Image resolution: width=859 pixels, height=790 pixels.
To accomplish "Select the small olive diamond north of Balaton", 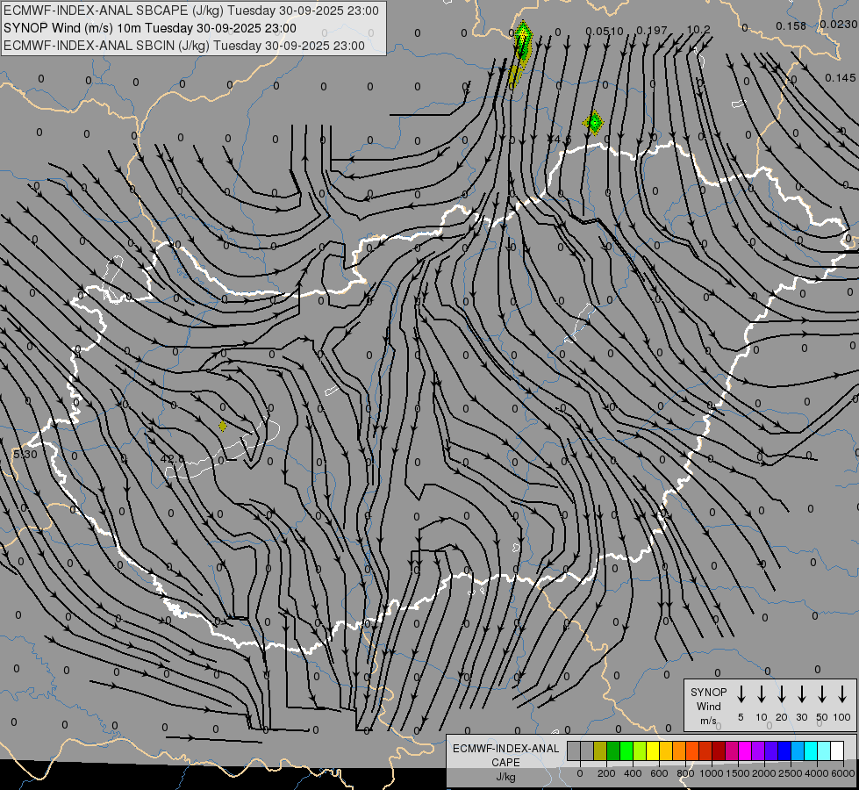I will point(222,426).
